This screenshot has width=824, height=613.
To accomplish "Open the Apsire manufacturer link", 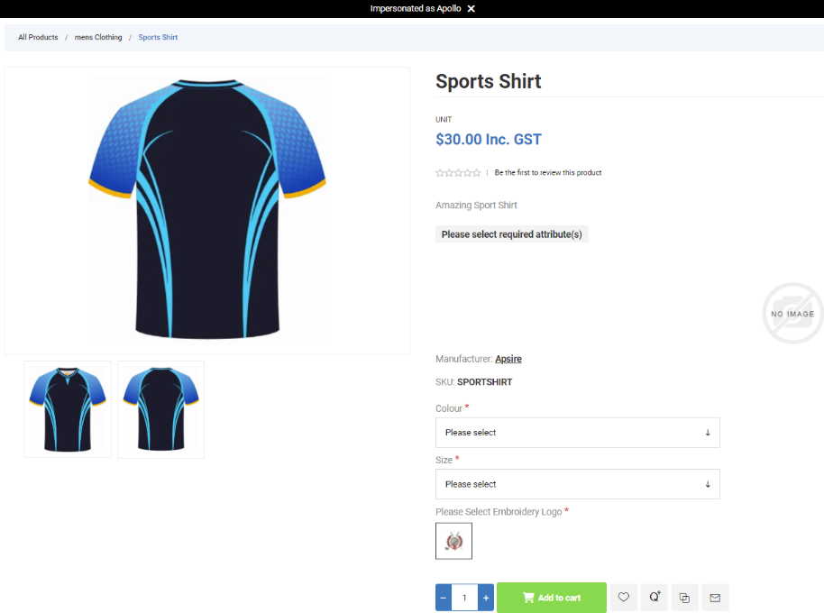I will pyautogui.click(x=508, y=359).
